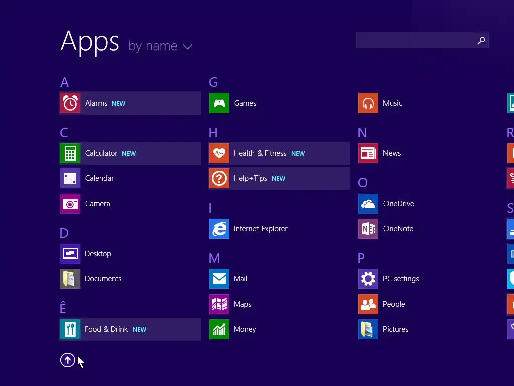
Task: Click the 'Health & Fitness' label
Action: pyautogui.click(x=260, y=153)
